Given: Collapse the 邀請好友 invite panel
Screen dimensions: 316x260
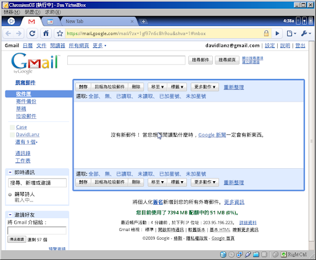Looking at the screenshot, I should click(10, 215).
